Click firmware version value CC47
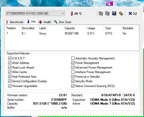 (63, 95)
